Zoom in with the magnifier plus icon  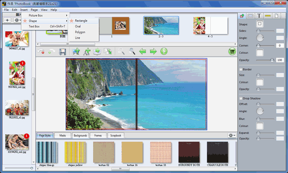(132, 51)
